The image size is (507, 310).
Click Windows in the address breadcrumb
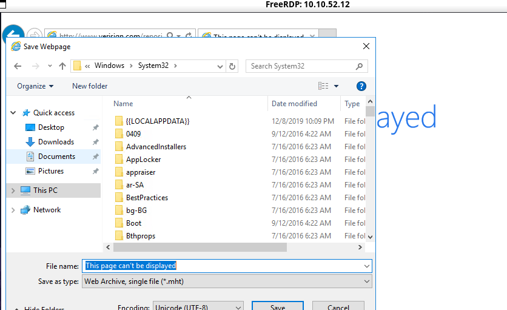109,66
